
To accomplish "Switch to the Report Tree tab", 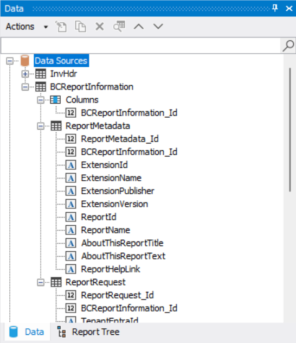I will [88, 332].
